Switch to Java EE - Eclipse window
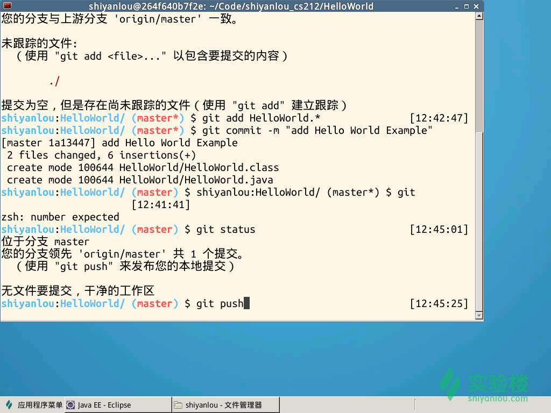The width and height of the screenshot is (551, 413). [118, 405]
